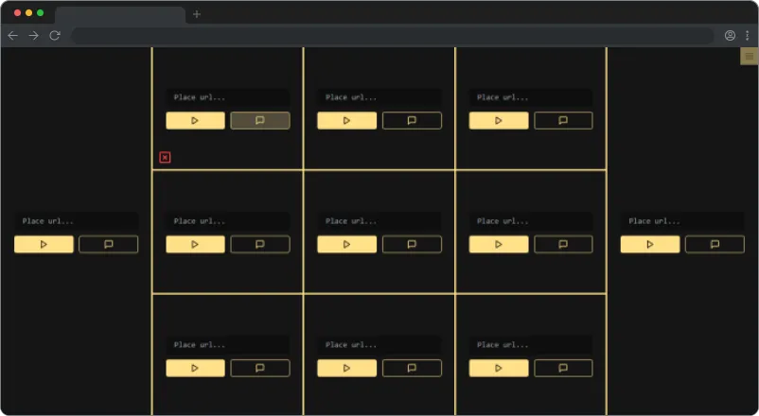Click play button in bottom-right grid cell
759x416 pixels.
click(x=499, y=368)
